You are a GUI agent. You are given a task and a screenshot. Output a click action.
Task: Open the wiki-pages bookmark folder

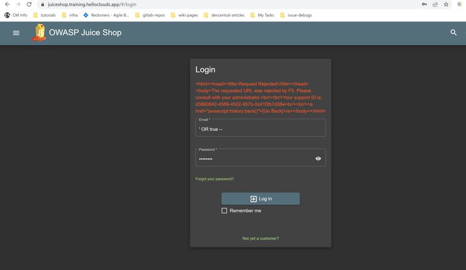pyautogui.click(x=185, y=15)
